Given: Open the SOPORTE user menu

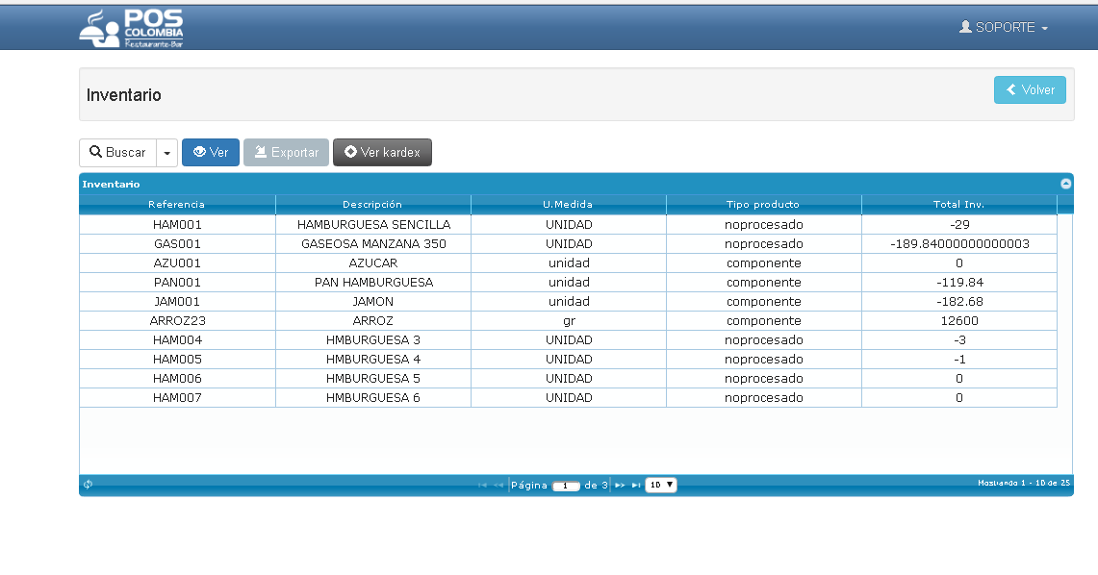Looking at the screenshot, I should (x=1004, y=27).
